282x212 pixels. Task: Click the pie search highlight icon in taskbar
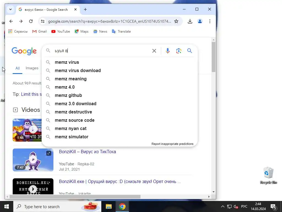click(91, 206)
